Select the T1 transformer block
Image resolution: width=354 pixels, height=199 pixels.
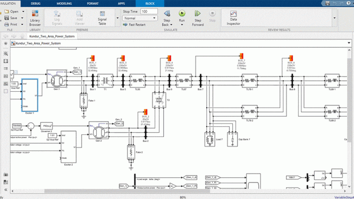105,81
